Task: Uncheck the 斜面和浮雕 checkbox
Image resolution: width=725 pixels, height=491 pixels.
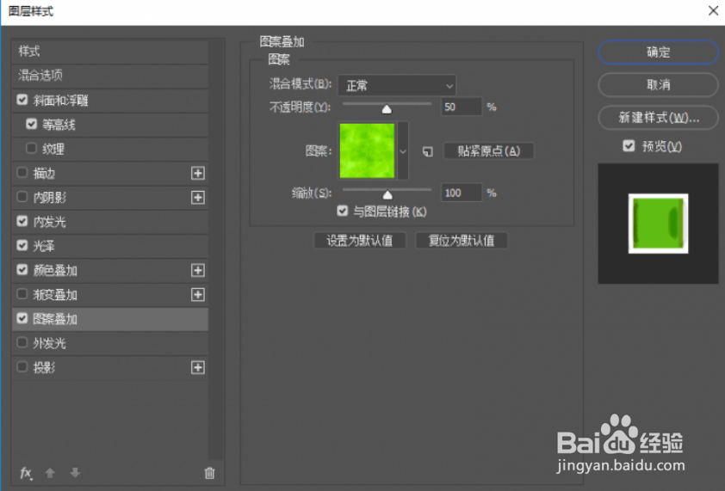Action: [x=22, y=100]
